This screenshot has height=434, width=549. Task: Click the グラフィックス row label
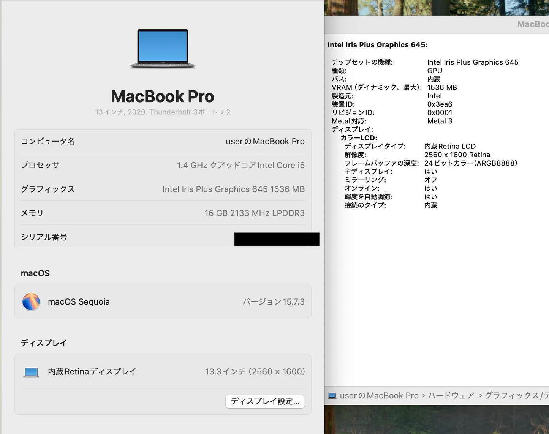click(48, 189)
